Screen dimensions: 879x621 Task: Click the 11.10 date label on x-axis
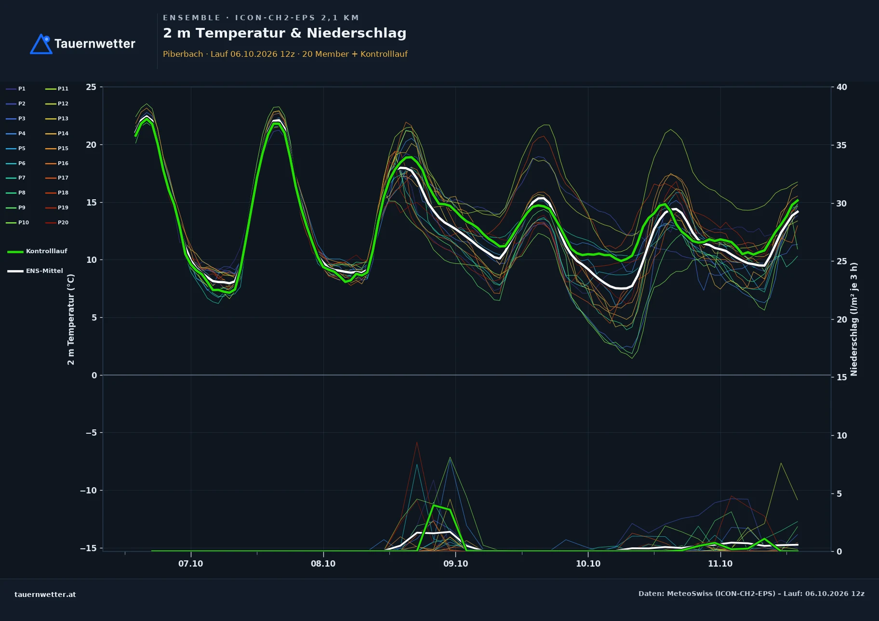pyautogui.click(x=720, y=564)
